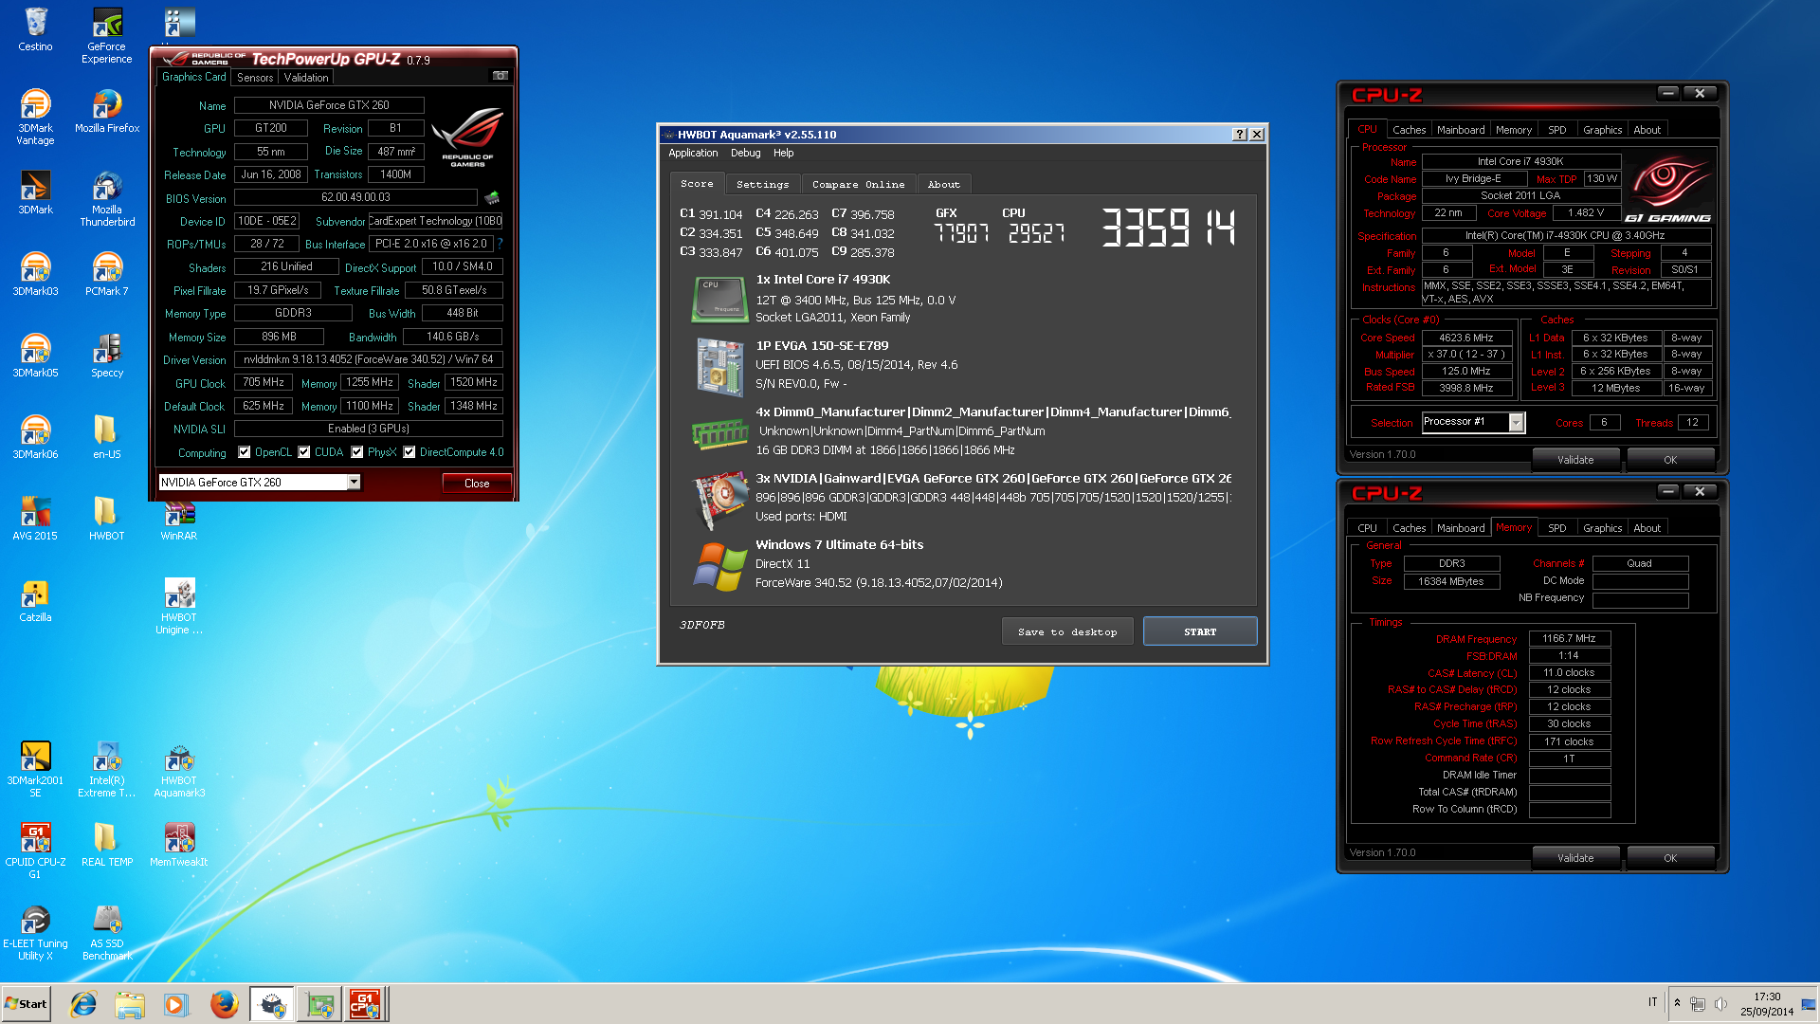Click the IT language indicator in tray

(x=1652, y=1002)
